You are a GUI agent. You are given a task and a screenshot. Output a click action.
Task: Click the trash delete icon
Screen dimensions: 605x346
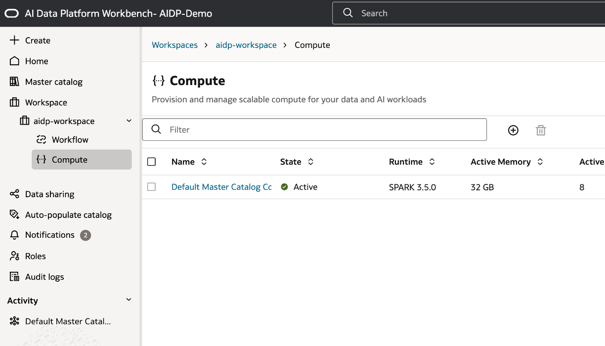pyautogui.click(x=541, y=130)
